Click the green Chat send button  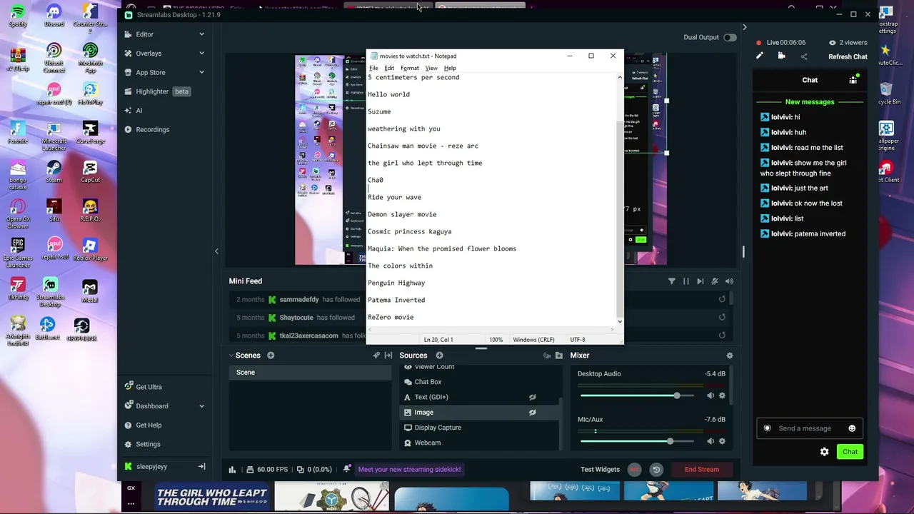pos(850,452)
